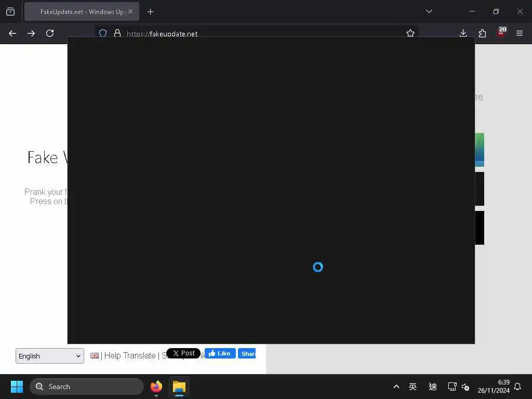Open the Help Translate link
This screenshot has height=399, width=532.
(129, 355)
